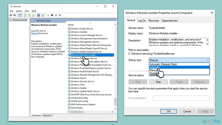
Task: Click the Start parameters input field
Action: pyautogui.click(x=181, y=98)
